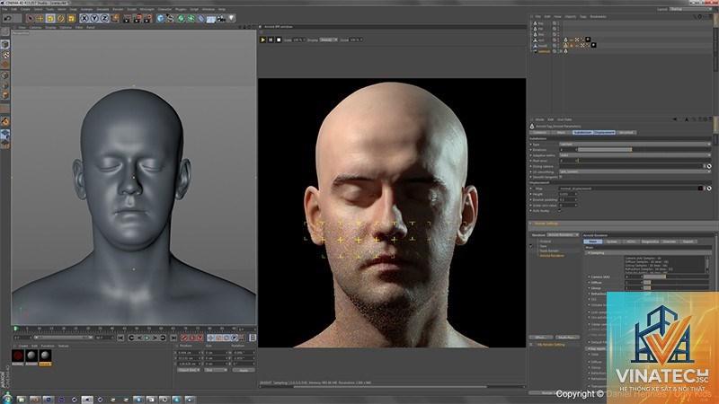
Task: Start the Arnold IPR render with play
Action: click(262, 40)
